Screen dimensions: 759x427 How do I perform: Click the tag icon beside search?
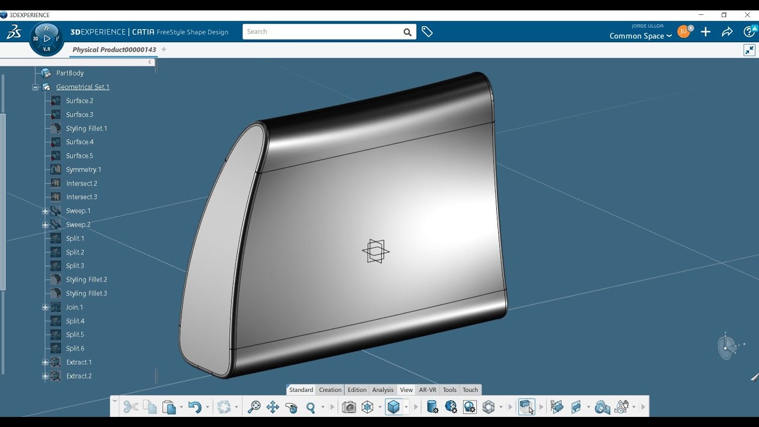(x=427, y=32)
